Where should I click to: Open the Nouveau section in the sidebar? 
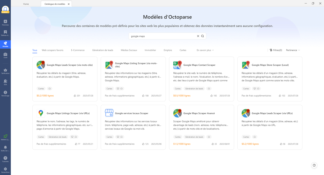(x=5, y=22)
